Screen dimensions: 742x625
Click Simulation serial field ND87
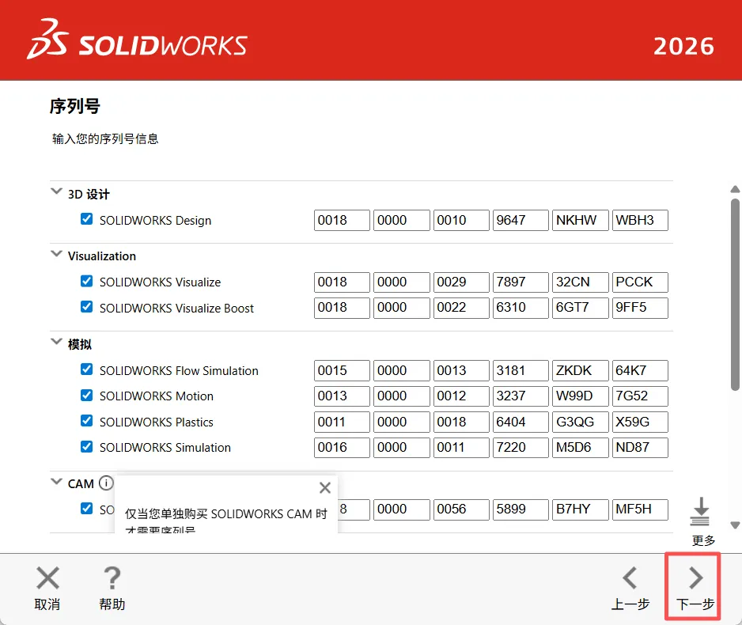pos(640,448)
